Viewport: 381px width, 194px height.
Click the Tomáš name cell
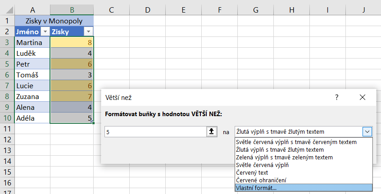[32, 75]
